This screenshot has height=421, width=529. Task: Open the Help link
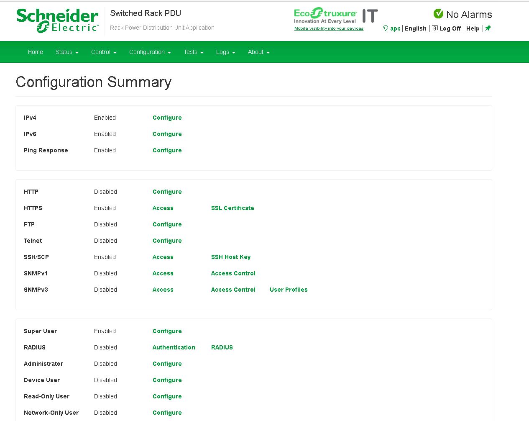(473, 28)
